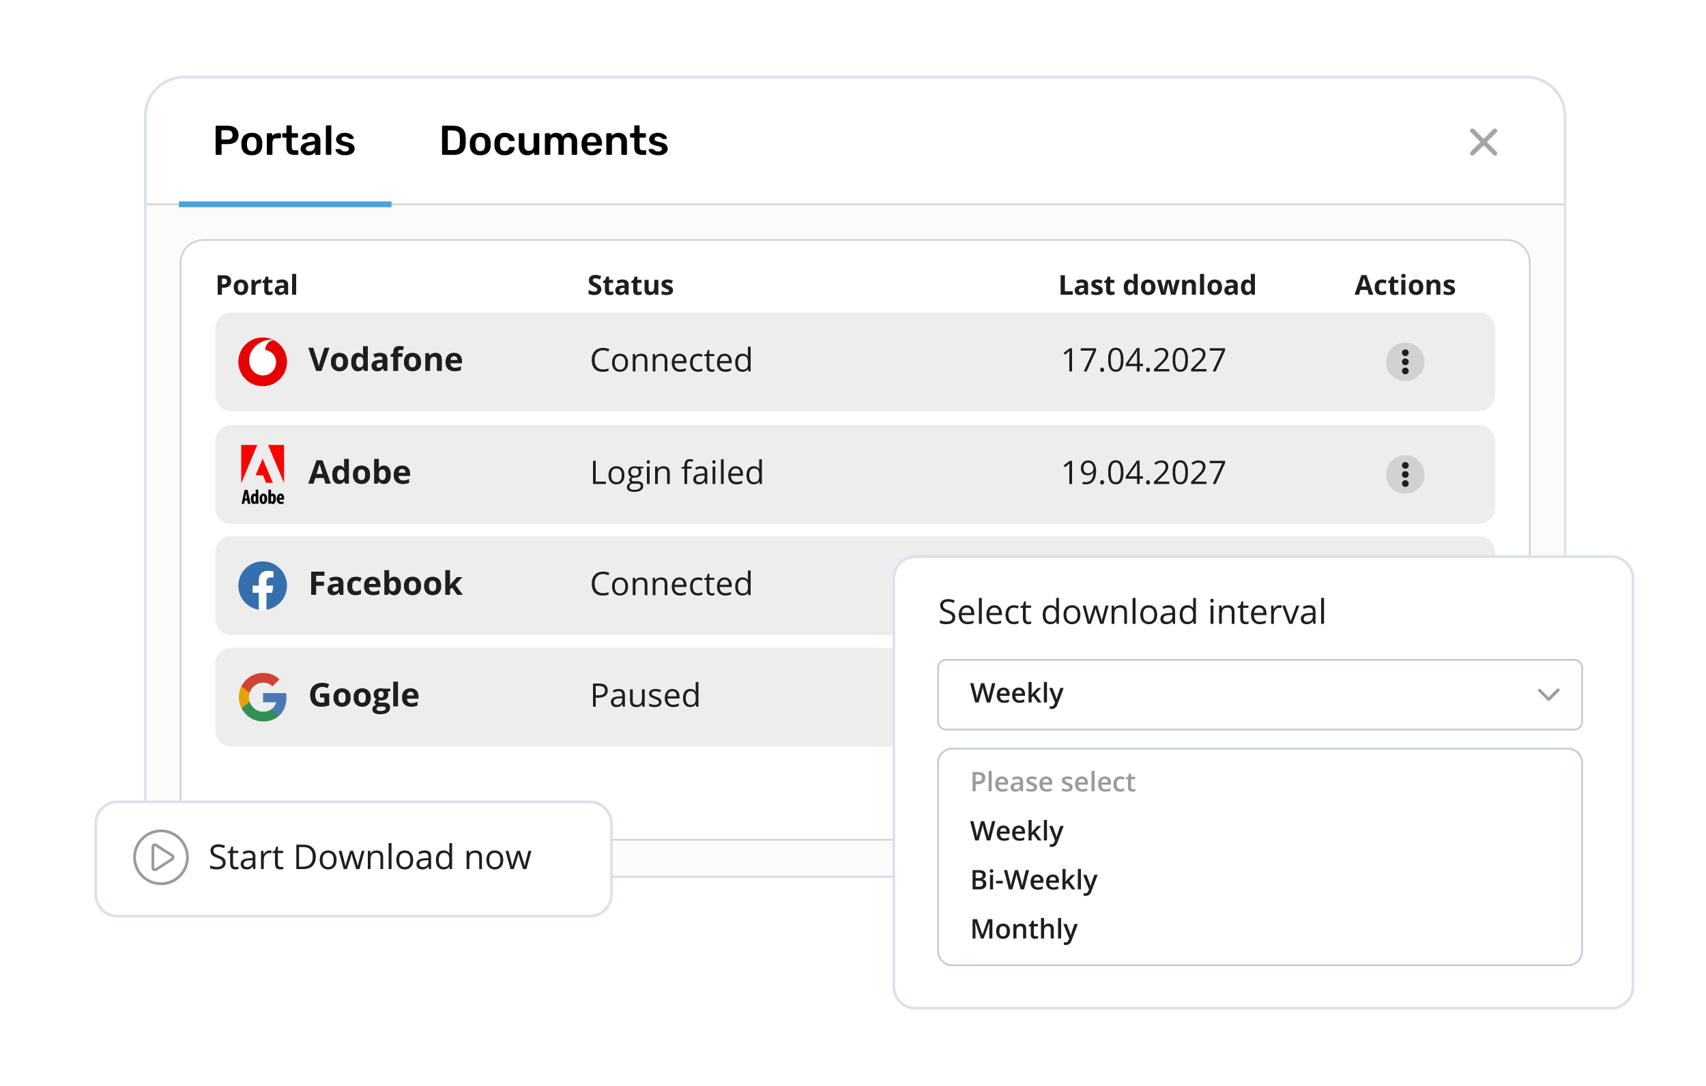1706x1086 pixels.
Task: Switch to the Portals tab
Action: tap(284, 141)
